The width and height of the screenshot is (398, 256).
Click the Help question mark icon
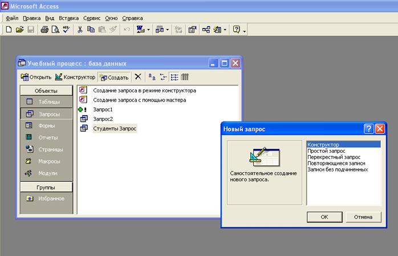[236, 30]
